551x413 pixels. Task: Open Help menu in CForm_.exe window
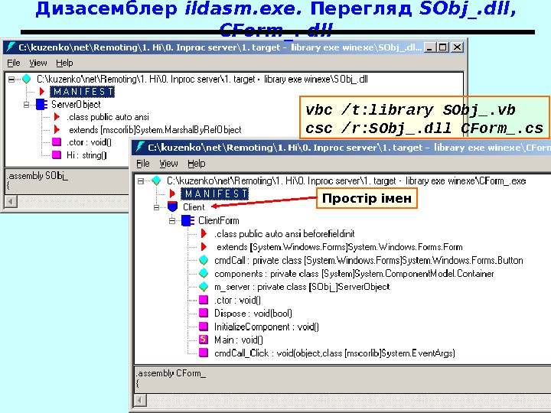click(x=197, y=164)
